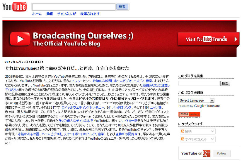Open the 政治的な瞬間 link
This screenshot has height=163, width=242.
[x=102, y=81]
